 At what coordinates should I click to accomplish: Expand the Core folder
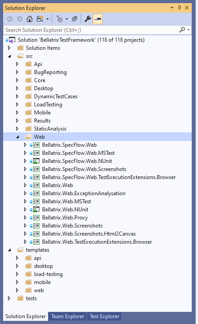17,80
